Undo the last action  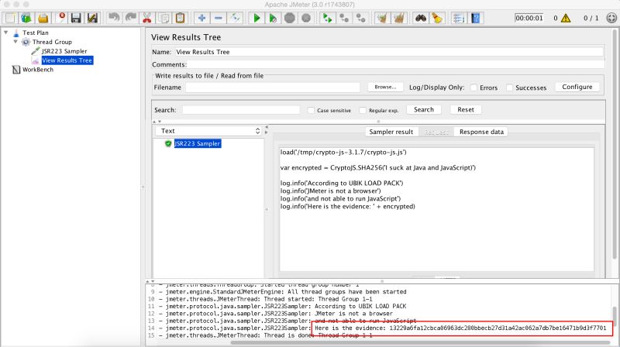click(114, 18)
